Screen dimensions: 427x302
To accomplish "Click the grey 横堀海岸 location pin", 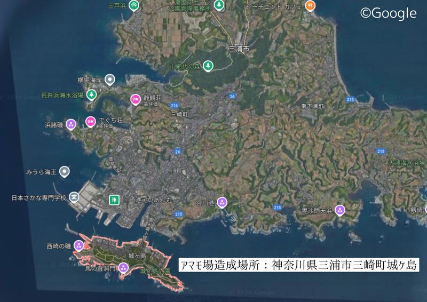I will 110,80.
